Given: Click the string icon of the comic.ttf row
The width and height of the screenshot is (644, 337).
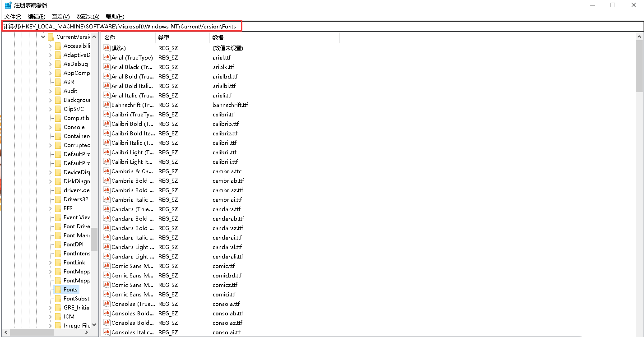Looking at the screenshot, I should tap(107, 266).
